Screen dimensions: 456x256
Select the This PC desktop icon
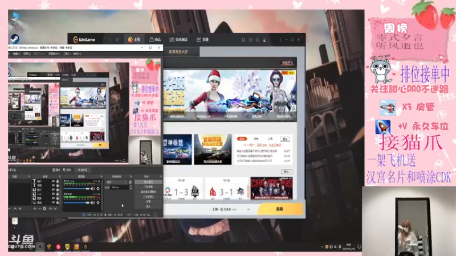coord(15,19)
